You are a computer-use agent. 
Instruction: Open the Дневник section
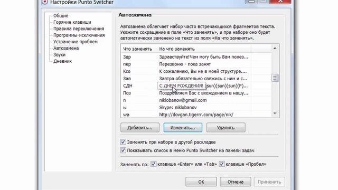pos(62,61)
